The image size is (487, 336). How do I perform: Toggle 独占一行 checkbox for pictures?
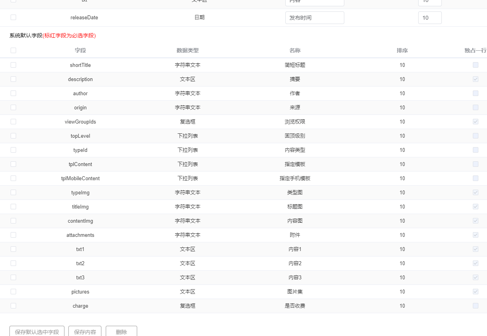pyautogui.click(x=476, y=292)
